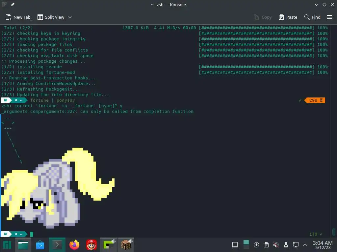Click the terminal prompt input cursor

32,234
